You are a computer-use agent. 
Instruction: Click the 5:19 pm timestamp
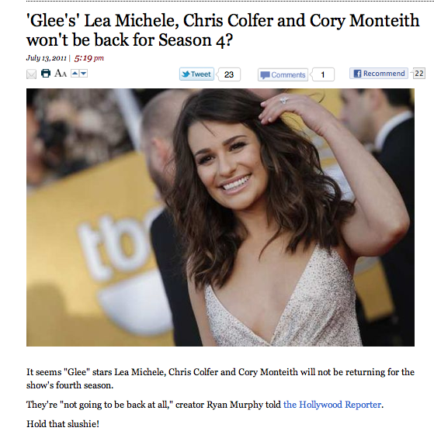(x=89, y=58)
